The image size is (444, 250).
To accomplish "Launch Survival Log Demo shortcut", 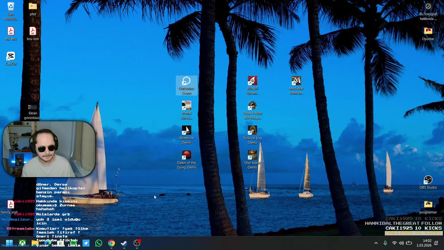I will [253, 135].
